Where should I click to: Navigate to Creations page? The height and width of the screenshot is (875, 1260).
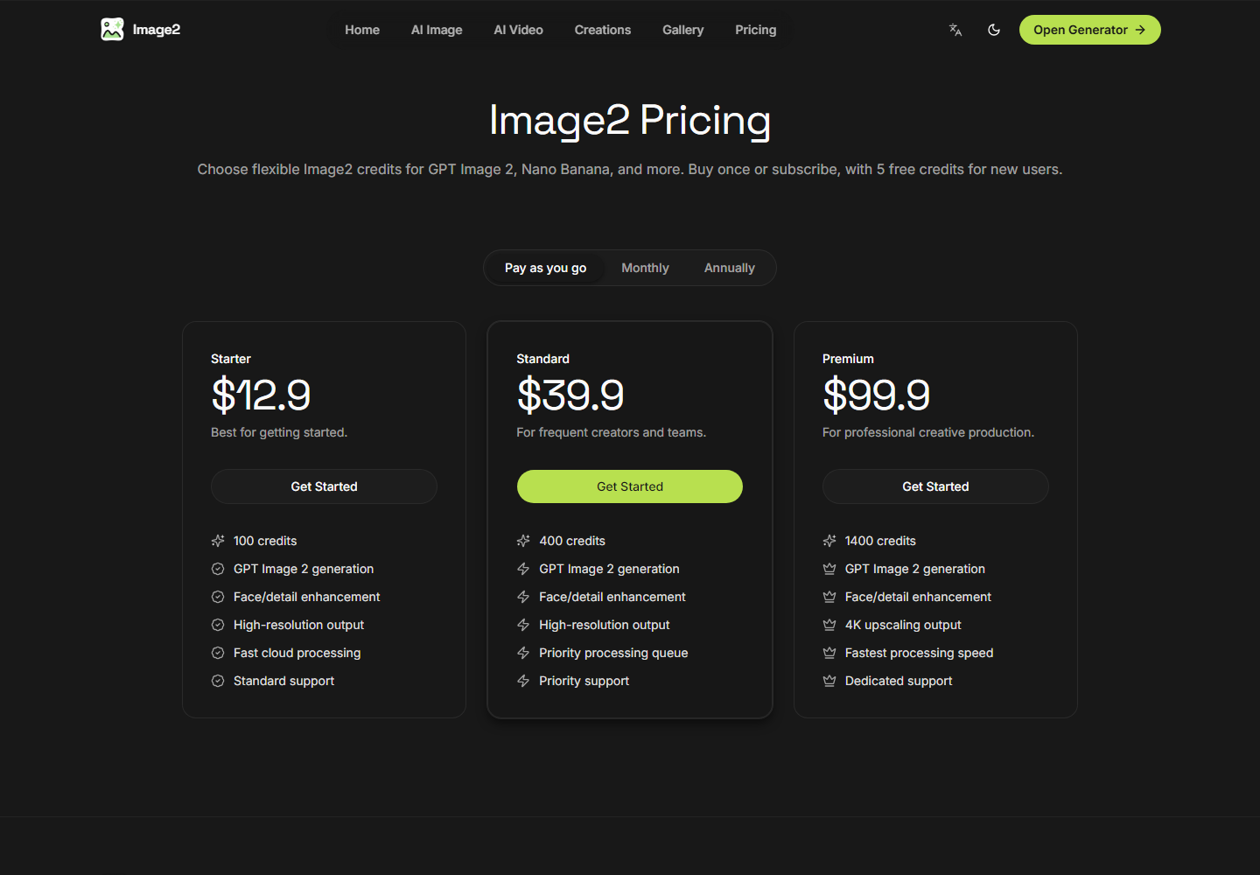click(603, 30)
